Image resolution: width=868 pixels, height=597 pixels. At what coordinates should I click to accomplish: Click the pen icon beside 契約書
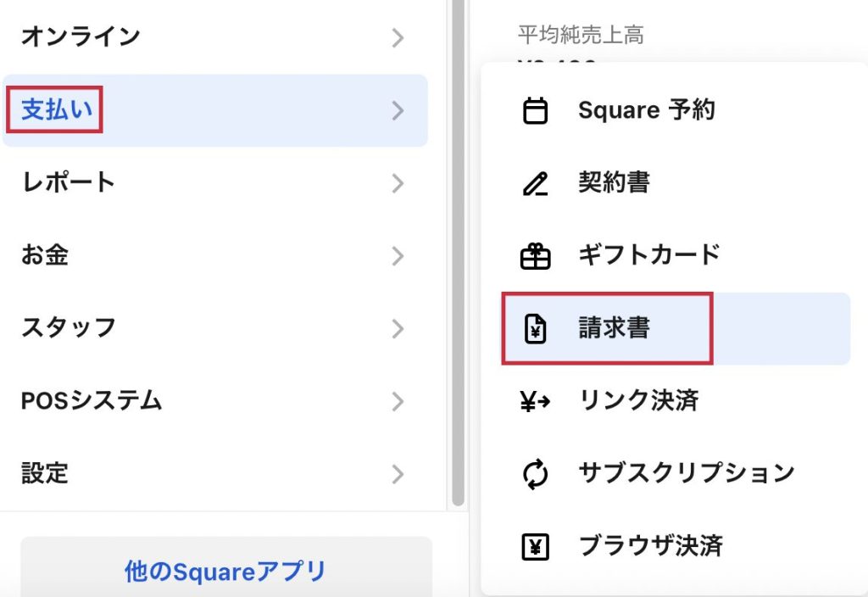click(535, 183)
